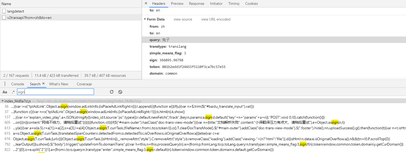
Task: Click view URL encoded link
Action: click(215, 19)
